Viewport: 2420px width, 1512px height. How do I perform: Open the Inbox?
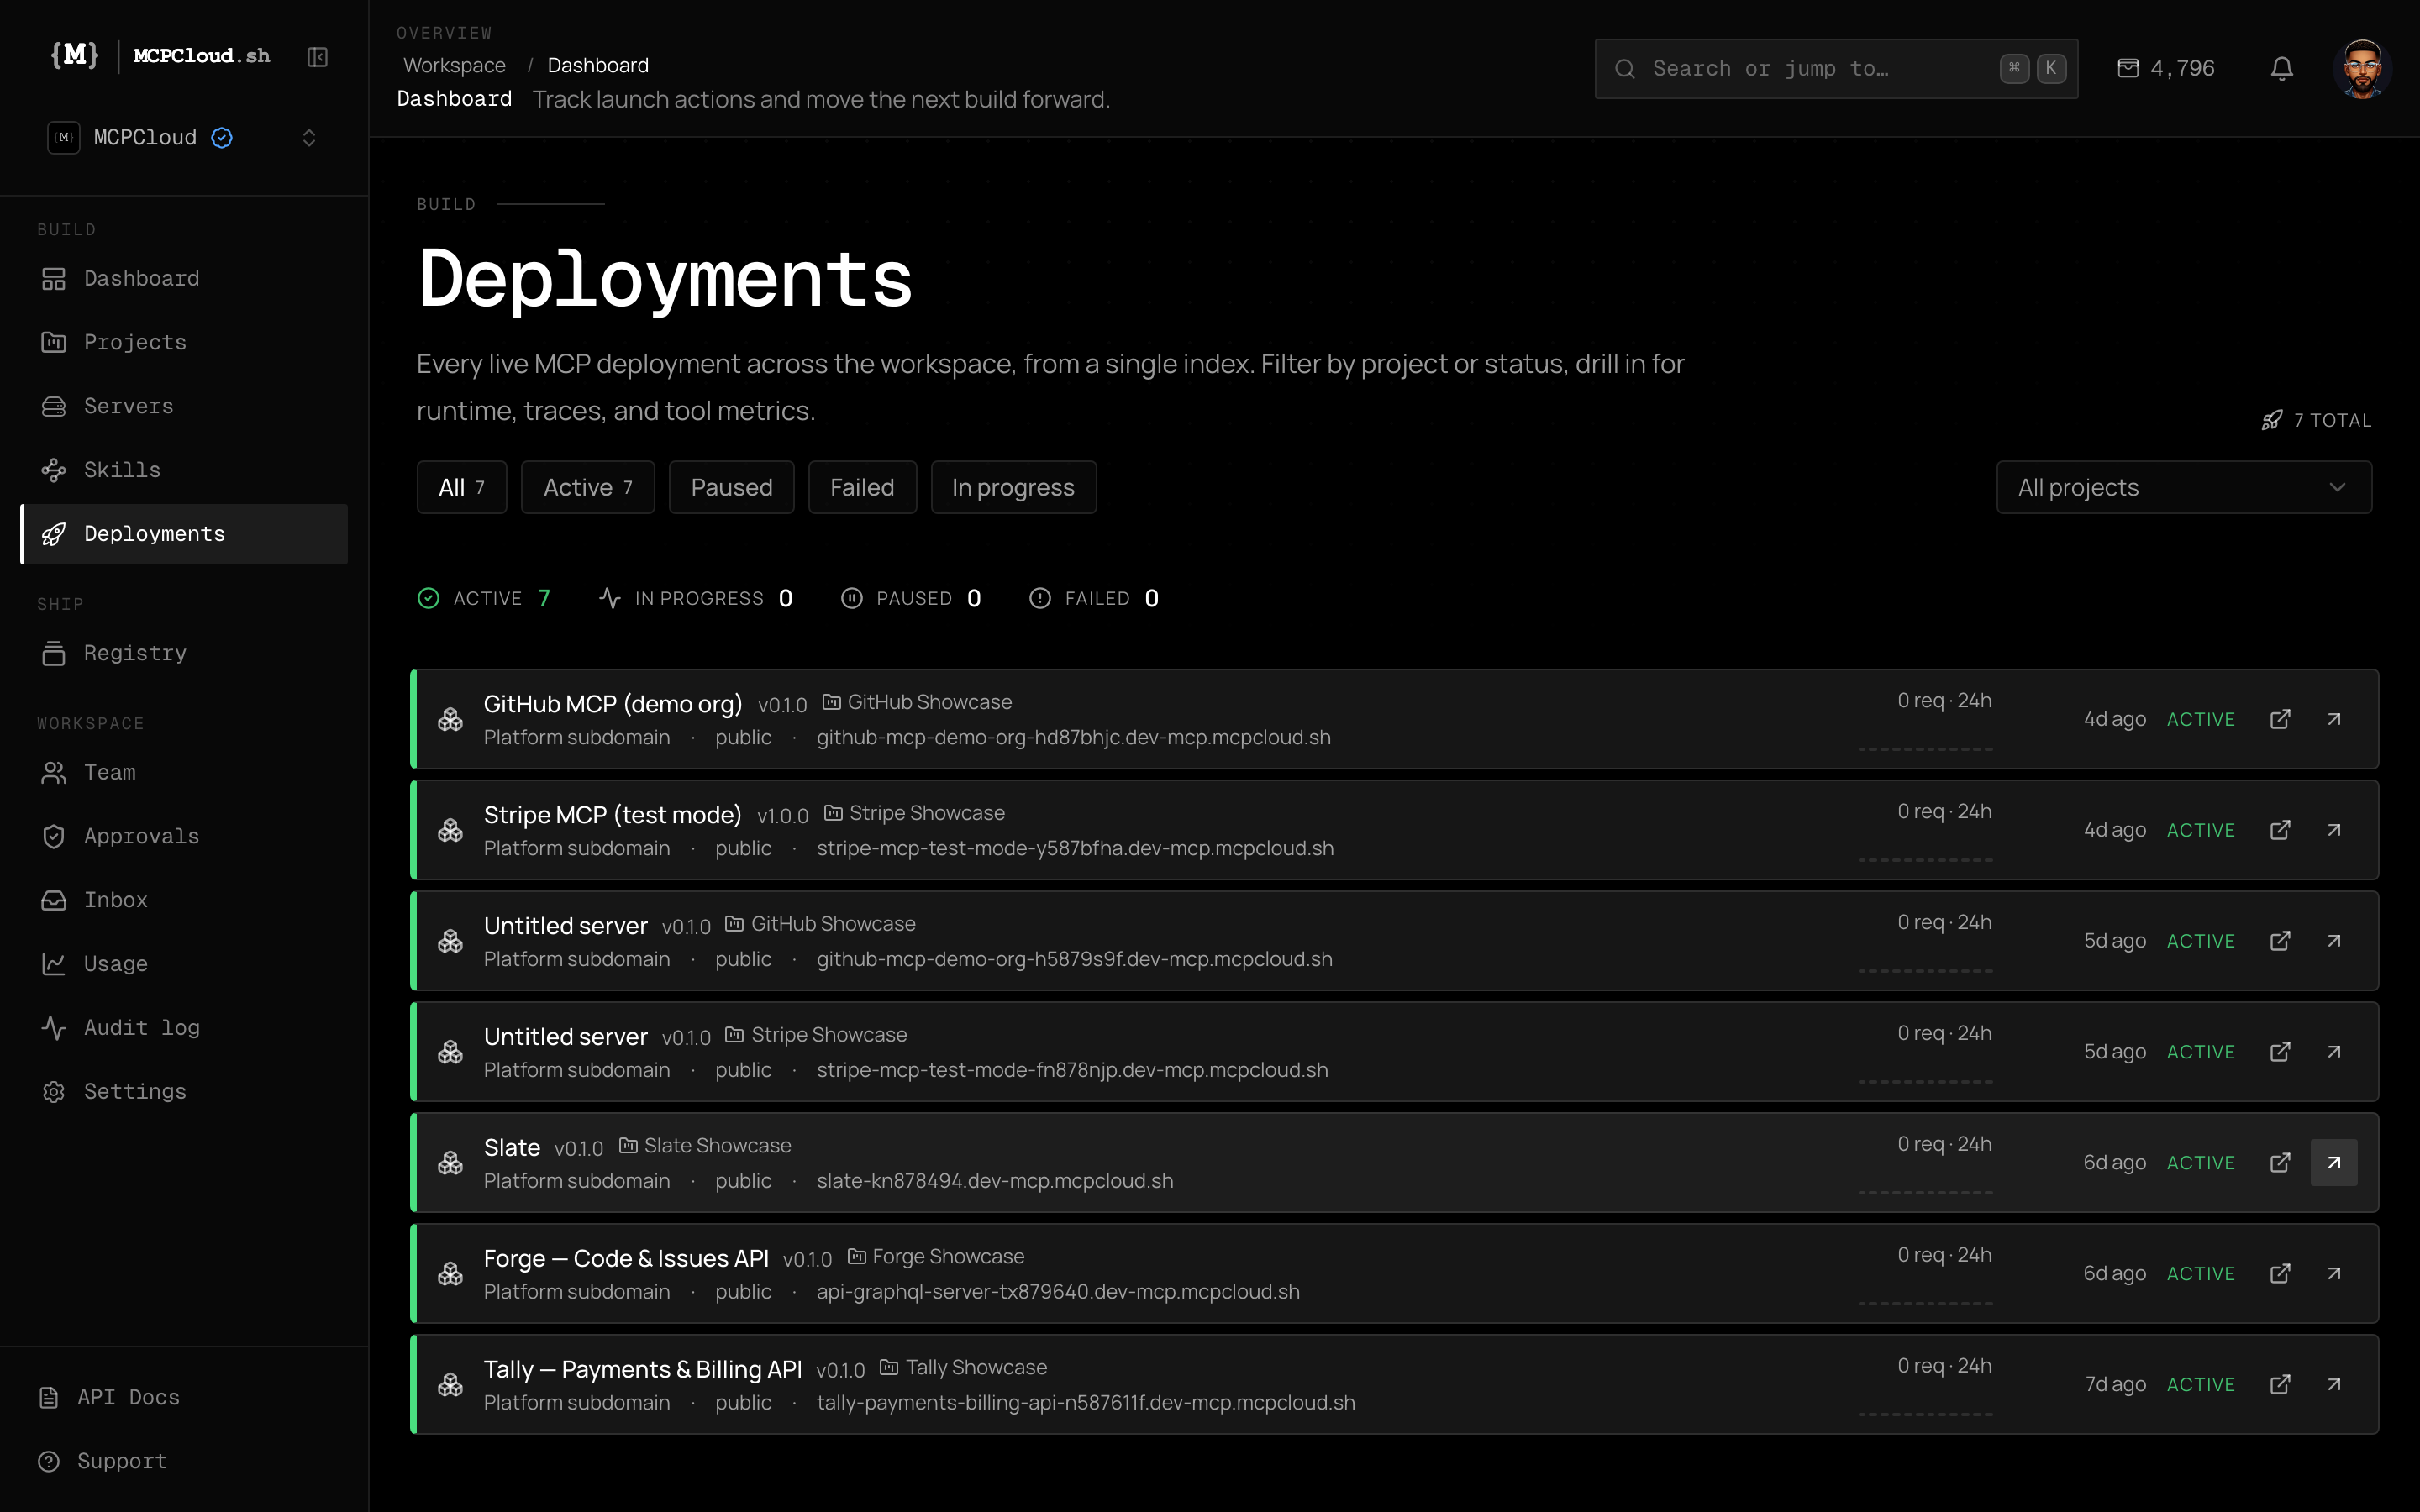click(x=184, y=900)
